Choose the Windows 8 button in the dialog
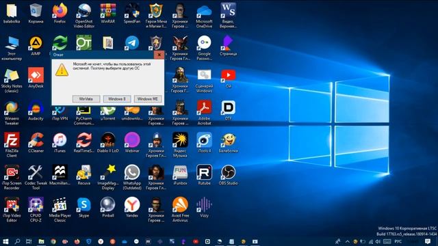Viewport: 438px width, 246px height. (117, 99)
